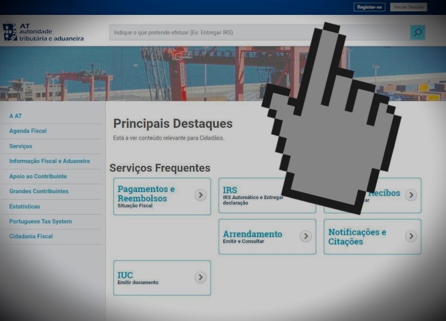The image size is (446, 321).
Task: Click the Notificações e Citações arrow icon
Action: pos(411,237)
